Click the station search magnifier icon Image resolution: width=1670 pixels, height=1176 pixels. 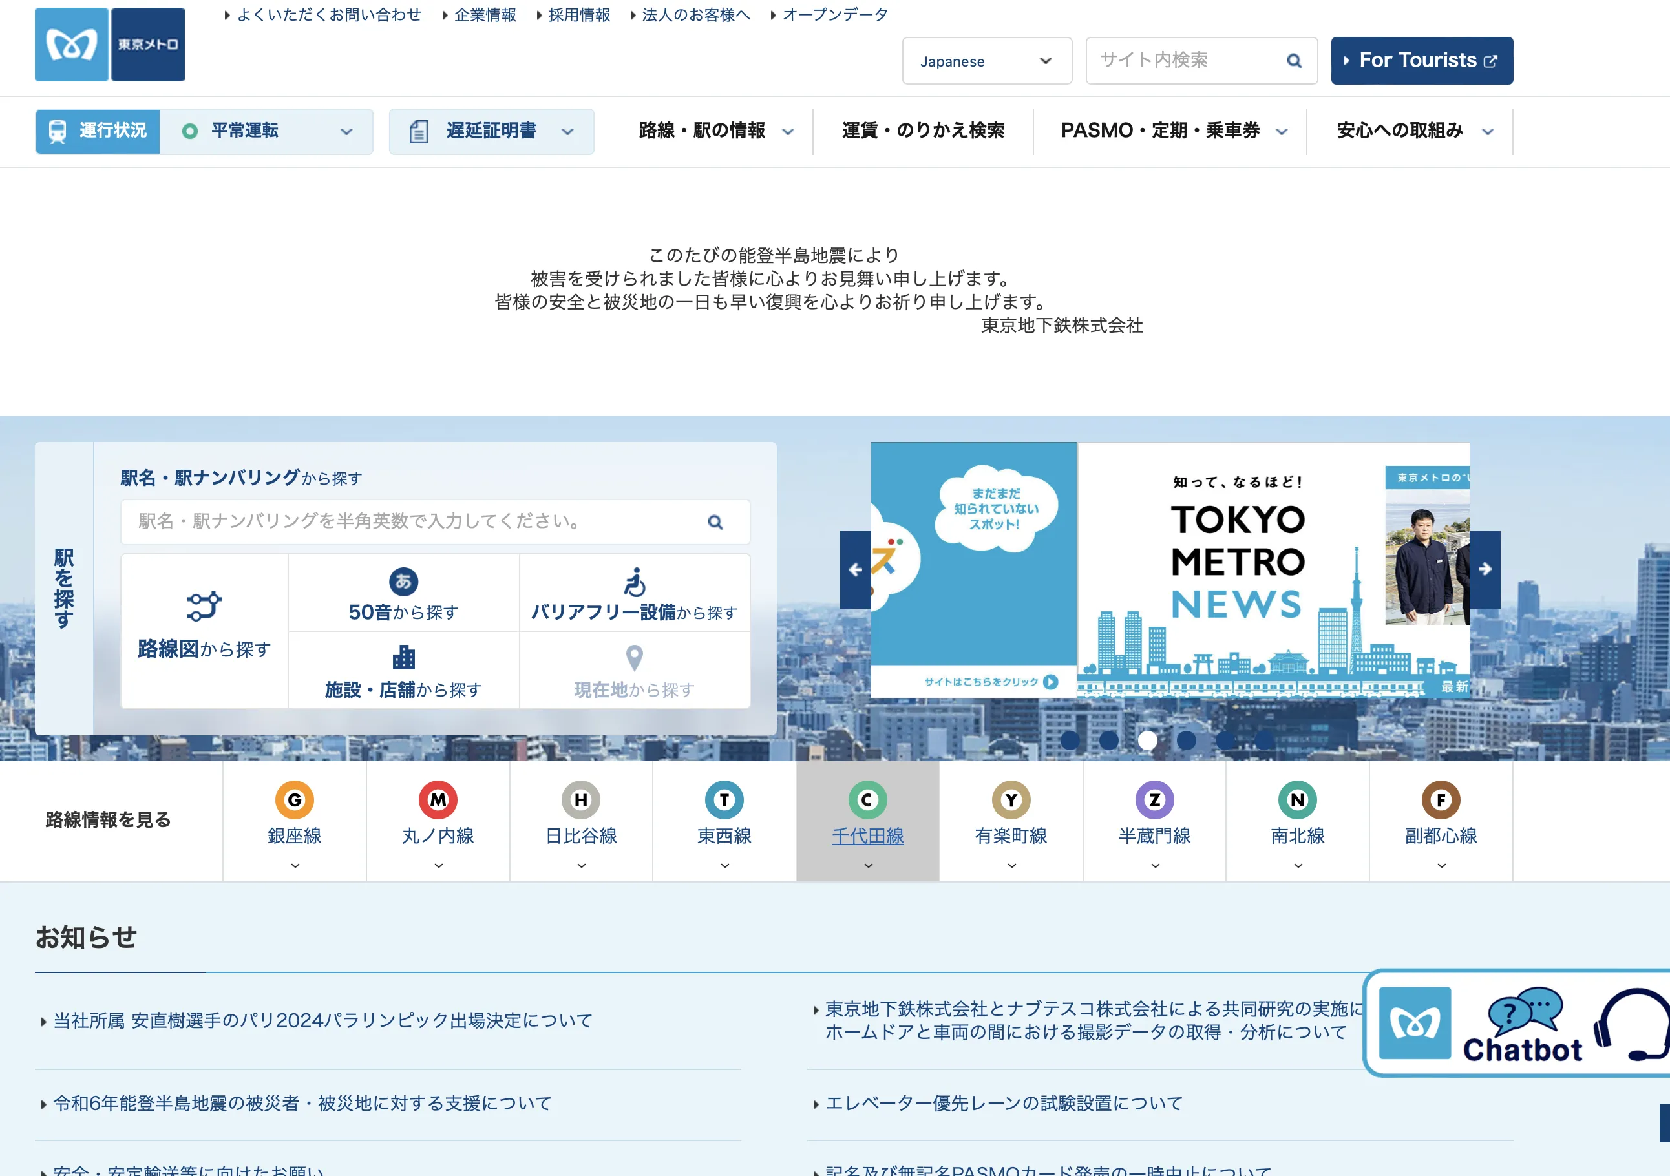tap(715, 522)
